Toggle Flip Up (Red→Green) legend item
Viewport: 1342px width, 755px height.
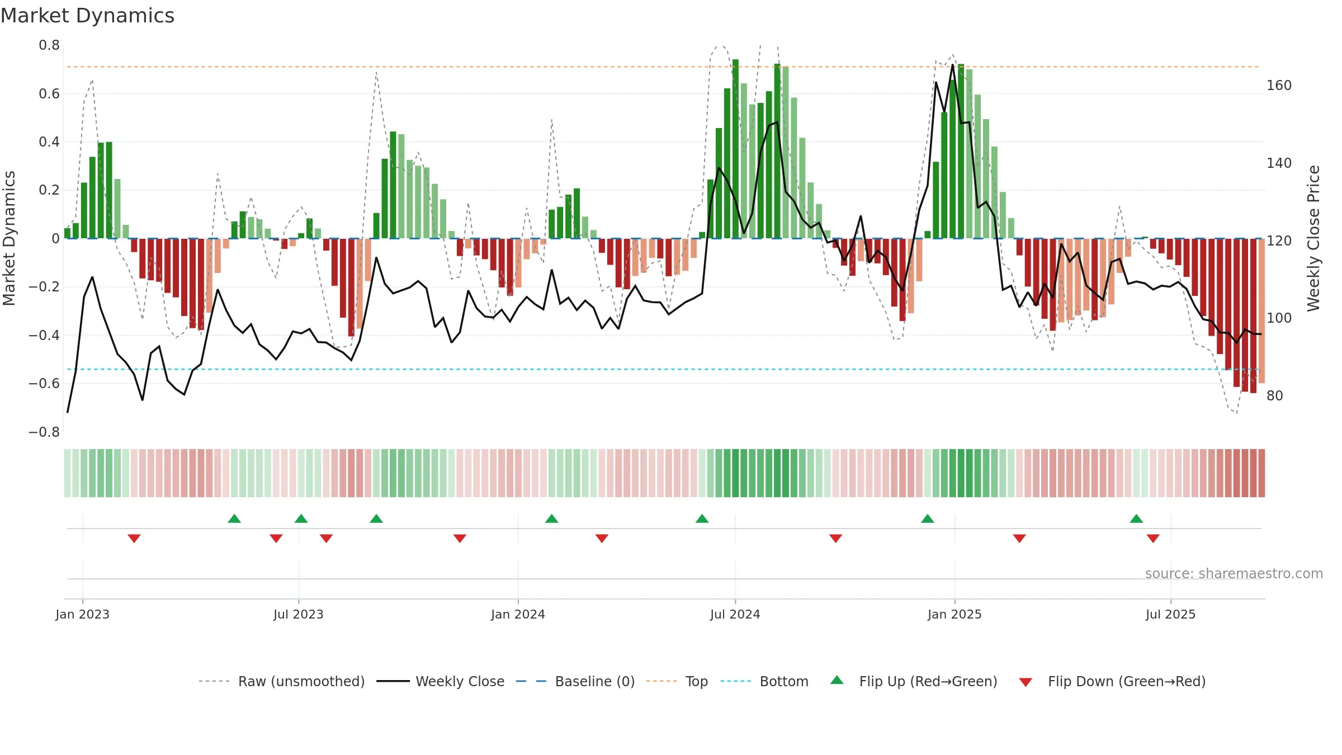[914, 681]
